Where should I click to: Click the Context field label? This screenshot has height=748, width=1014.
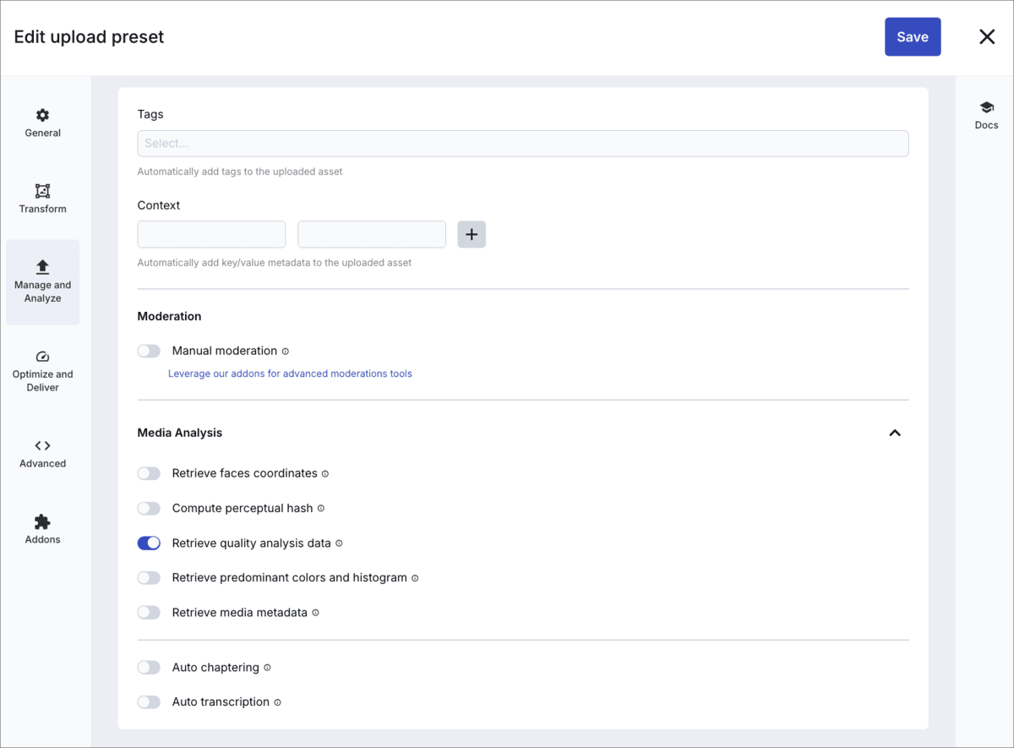pos(159,205)
